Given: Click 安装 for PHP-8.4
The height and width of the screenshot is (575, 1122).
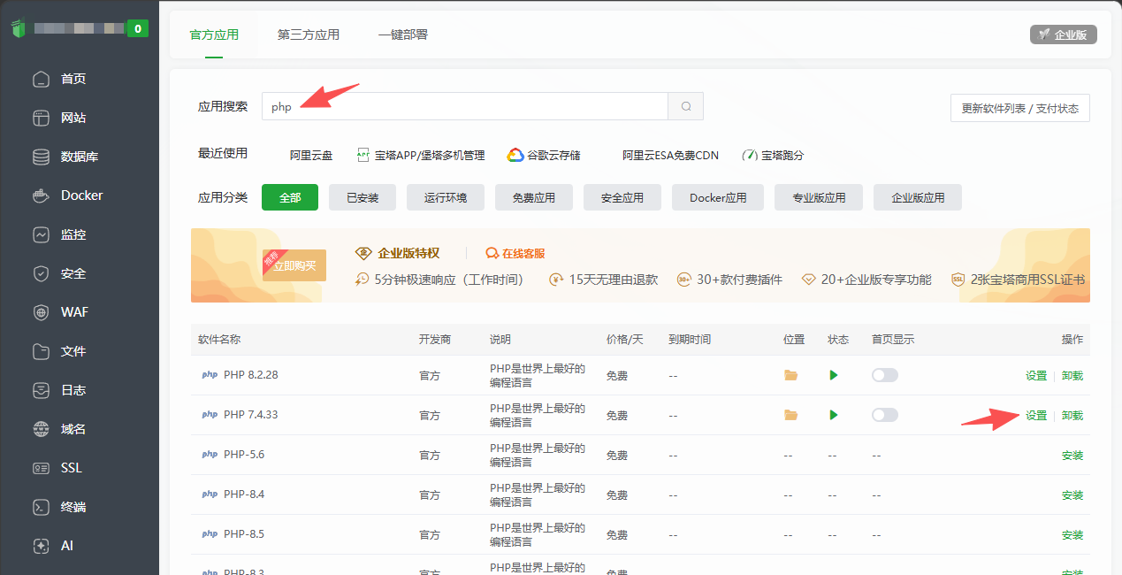Looking at the screenshot, I should tap(1072, 495).
